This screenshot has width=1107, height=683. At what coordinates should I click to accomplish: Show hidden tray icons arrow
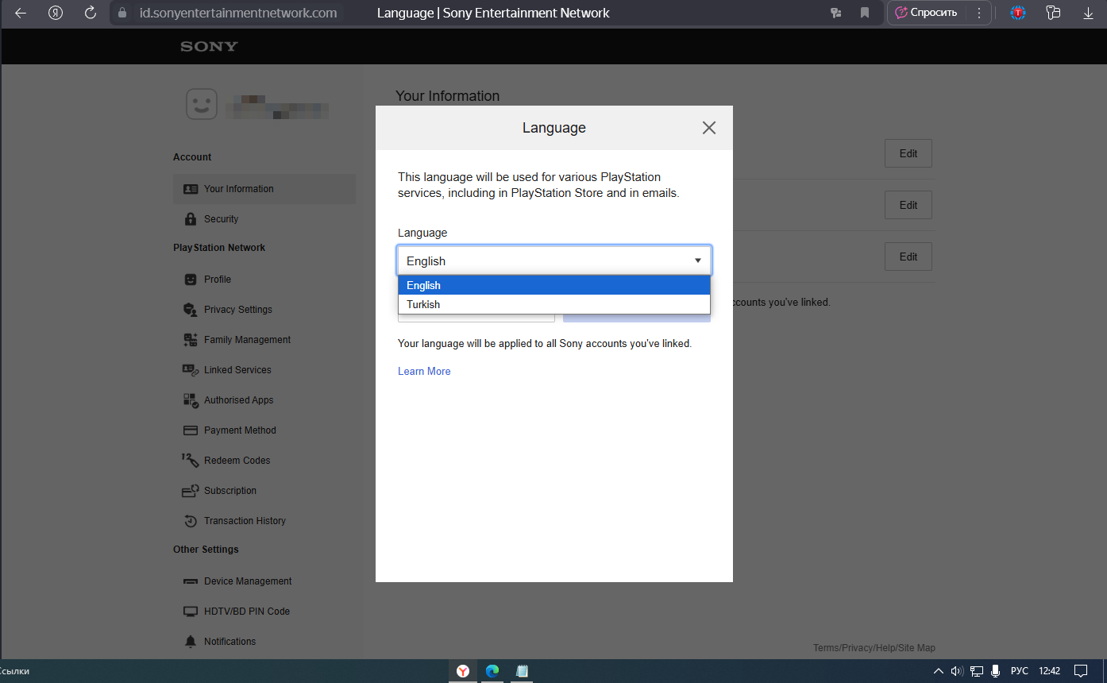[939, 671]
